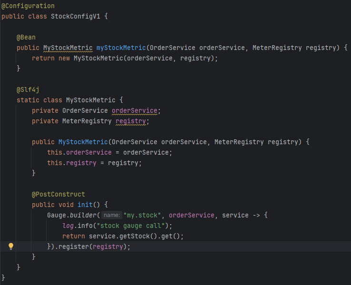Image resolution: width=351 pixels, height=285 pixels.
Task: Click the underlined MyStockMetric return type
Action: tap(68, 48)
